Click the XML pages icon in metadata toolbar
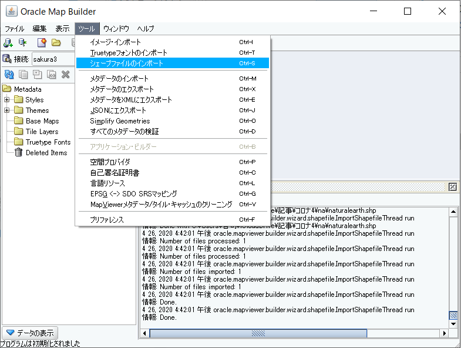The width and height of the screenshot is (461, 348). point(52,75)
